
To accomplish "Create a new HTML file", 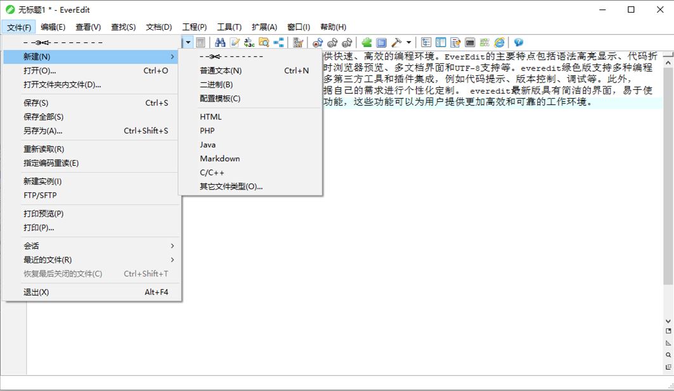I will (250, 116).
